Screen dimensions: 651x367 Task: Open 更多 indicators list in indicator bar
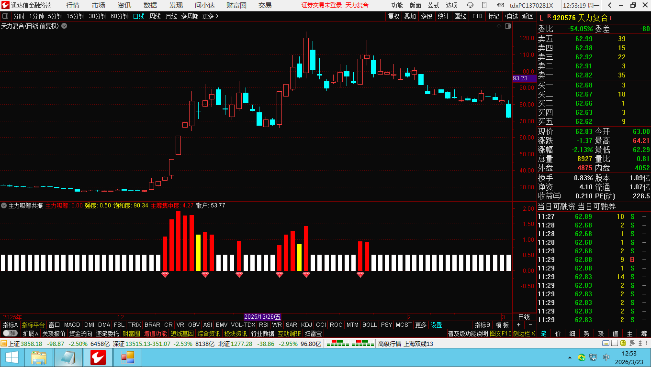[x=421, y=325]
